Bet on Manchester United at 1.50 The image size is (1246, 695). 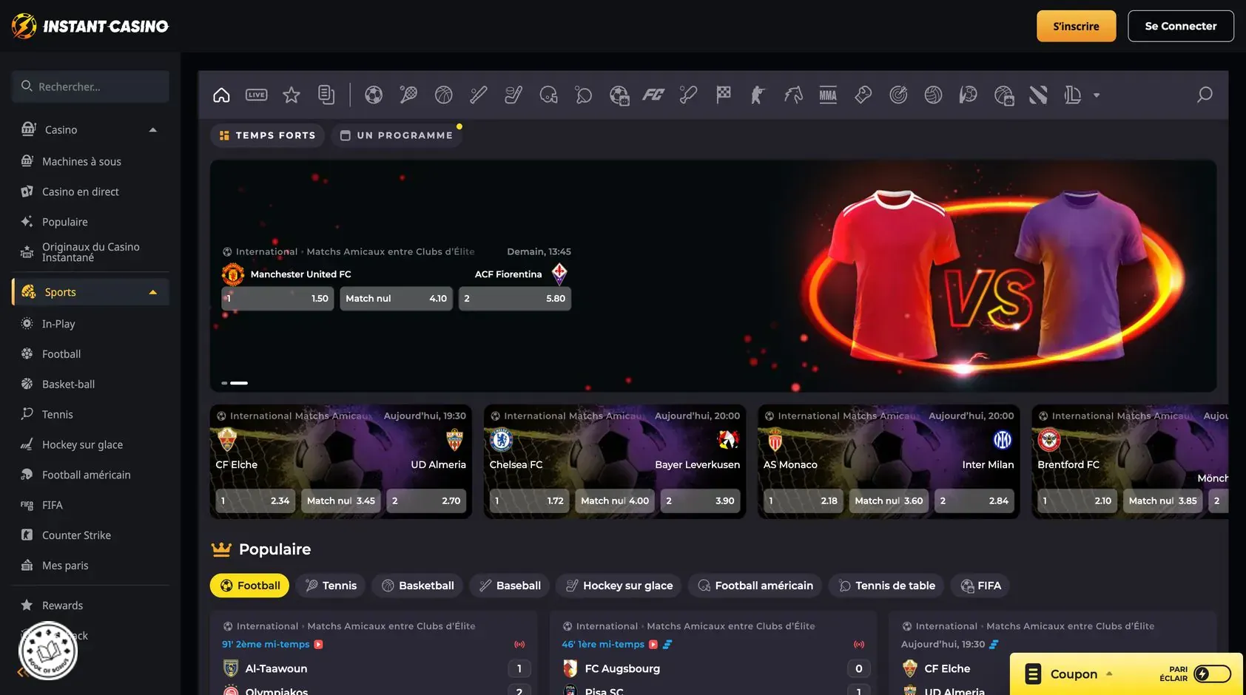(x=277, y=299)
